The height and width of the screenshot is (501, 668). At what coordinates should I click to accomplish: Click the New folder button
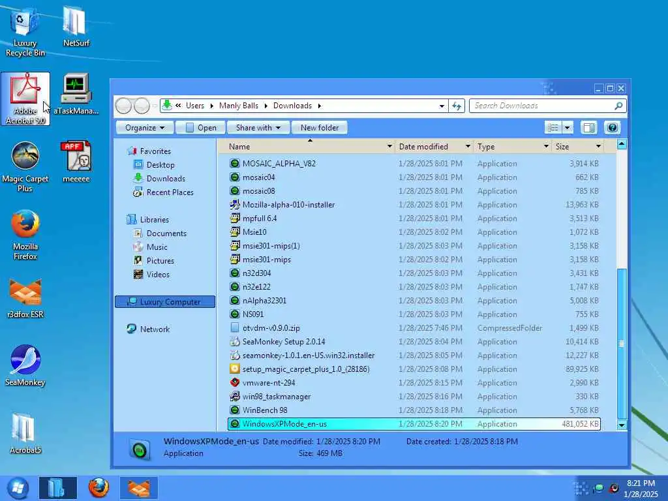[x=320, y=127]
